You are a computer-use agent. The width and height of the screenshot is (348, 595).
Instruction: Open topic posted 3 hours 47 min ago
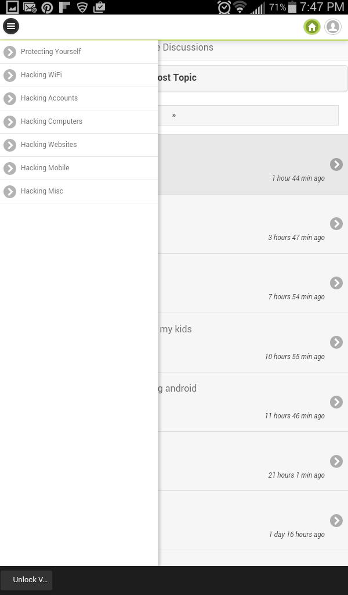coord(336,224)
